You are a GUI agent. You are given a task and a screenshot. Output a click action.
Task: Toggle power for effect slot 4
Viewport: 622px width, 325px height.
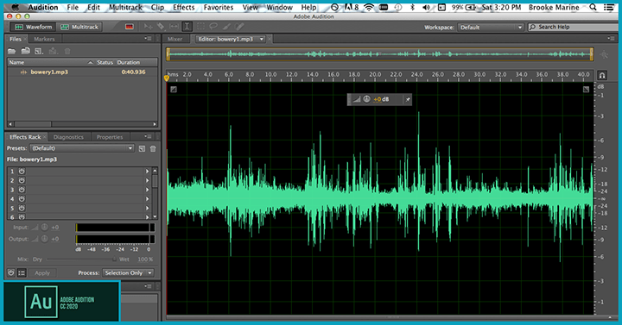[x=22, y=199]
